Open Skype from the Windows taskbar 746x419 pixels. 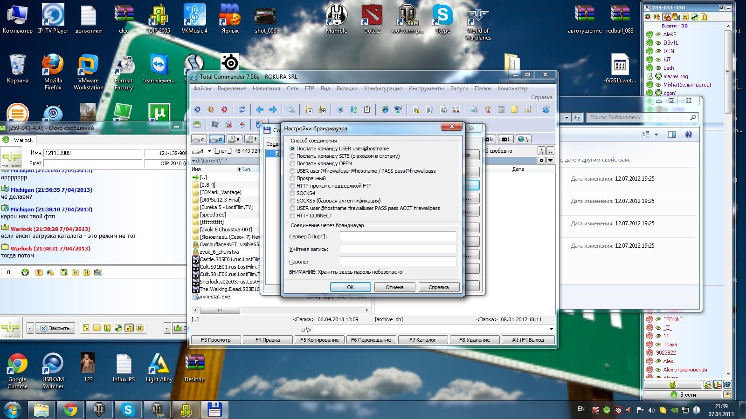[x=128, y=410]
